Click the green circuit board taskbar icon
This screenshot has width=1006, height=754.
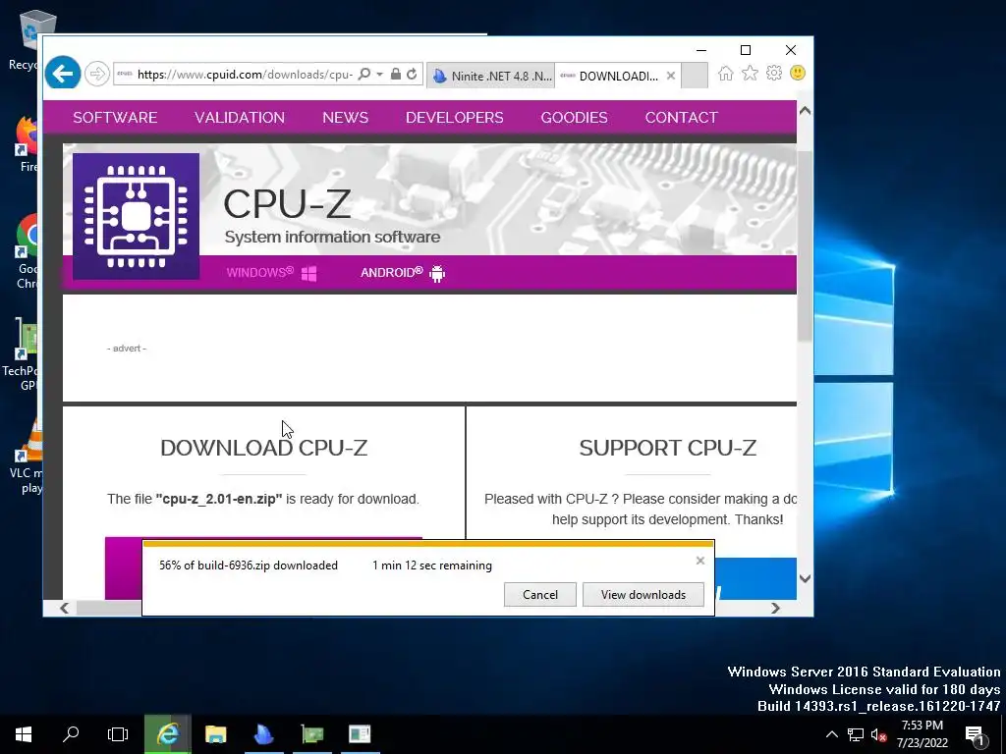click(x=311, y=734)
